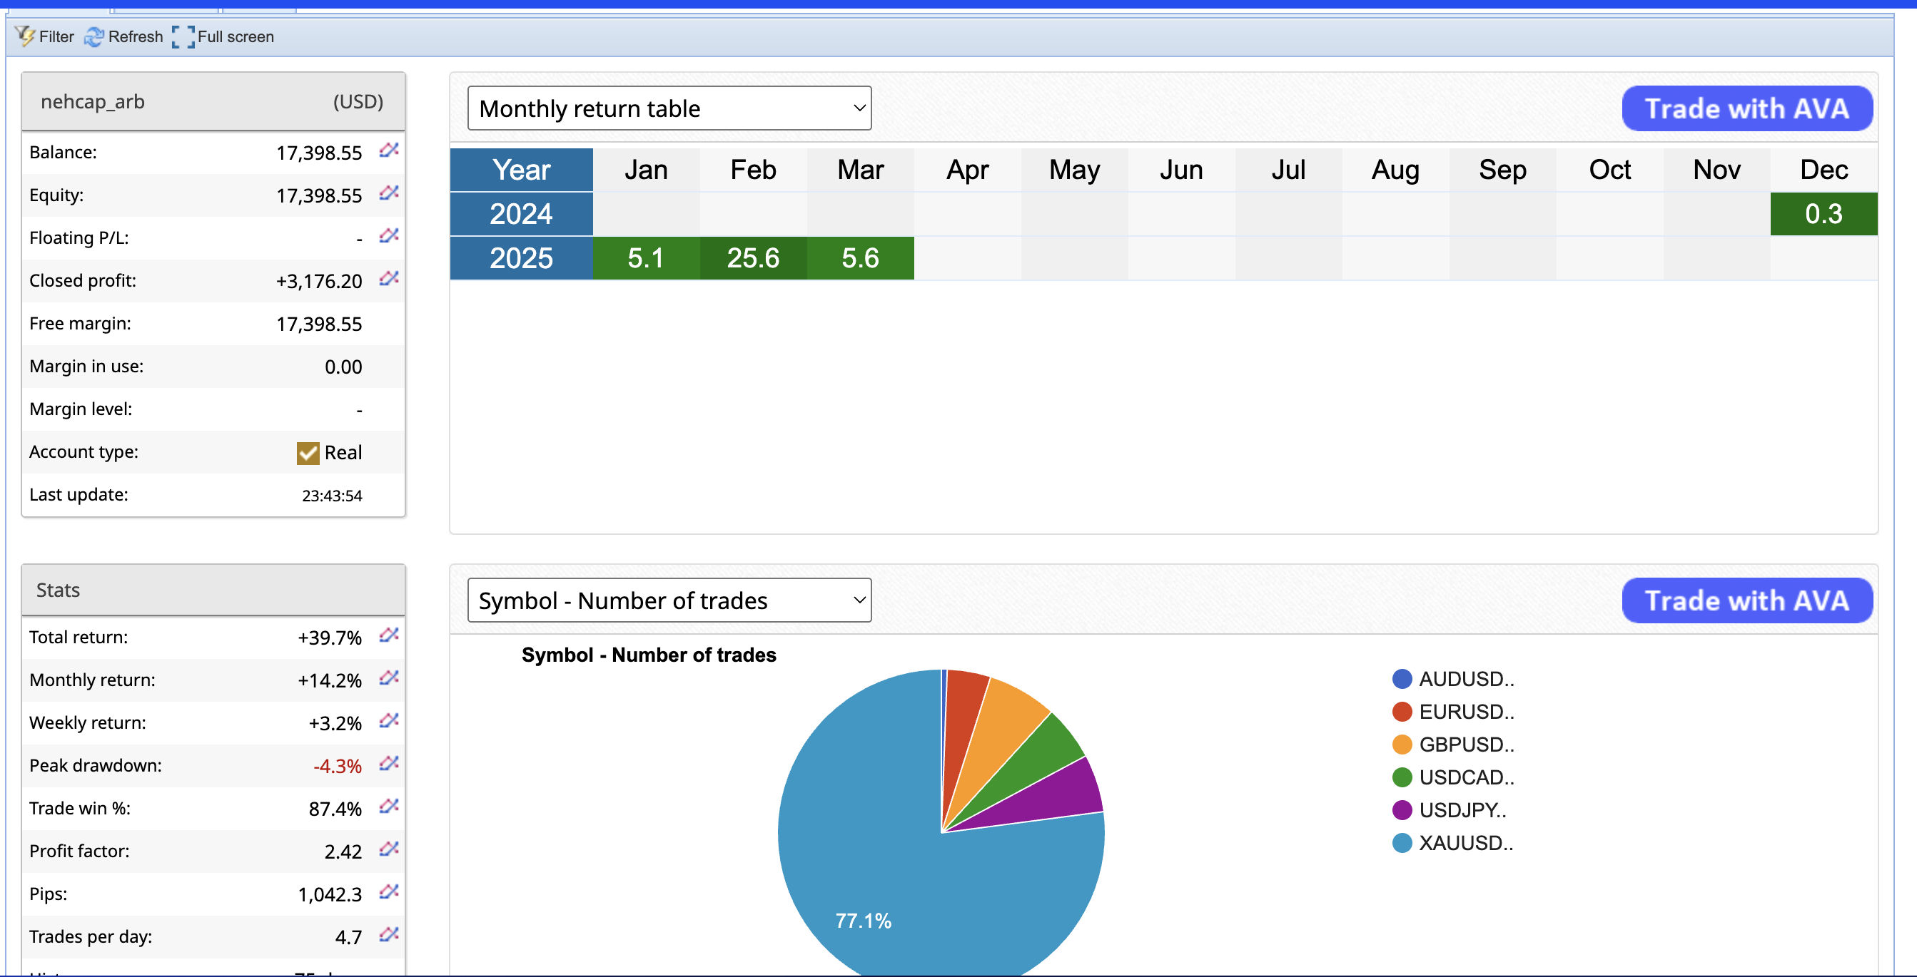Click chart icon next to Peak drawdown
This screenshot has height=977, width=1917.
[x=388, y=764]
